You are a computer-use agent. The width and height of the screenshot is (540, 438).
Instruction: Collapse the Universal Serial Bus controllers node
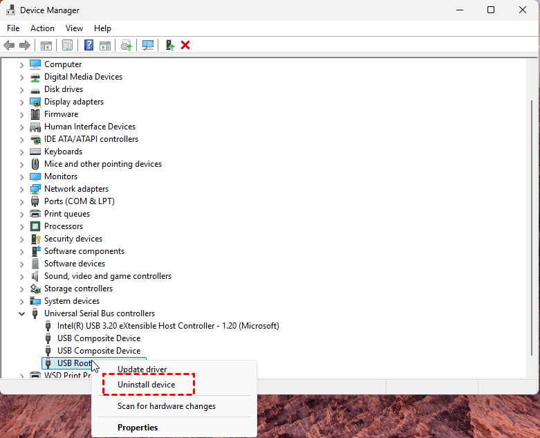(x=22, y=313)
